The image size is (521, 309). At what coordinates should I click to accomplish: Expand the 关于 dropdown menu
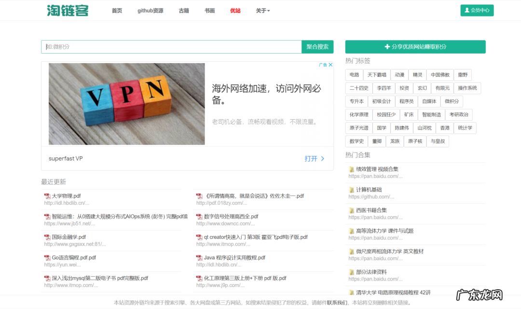263,10
